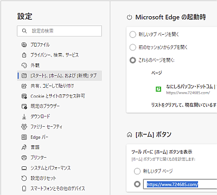Click the 設定のリセット reset icon
Image resolution: width=217 pixels, height=195 pixels.
[24, 178]
